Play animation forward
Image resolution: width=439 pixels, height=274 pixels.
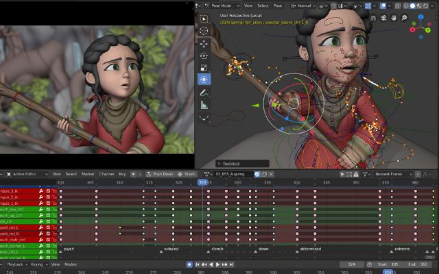[x=217, y=264]
